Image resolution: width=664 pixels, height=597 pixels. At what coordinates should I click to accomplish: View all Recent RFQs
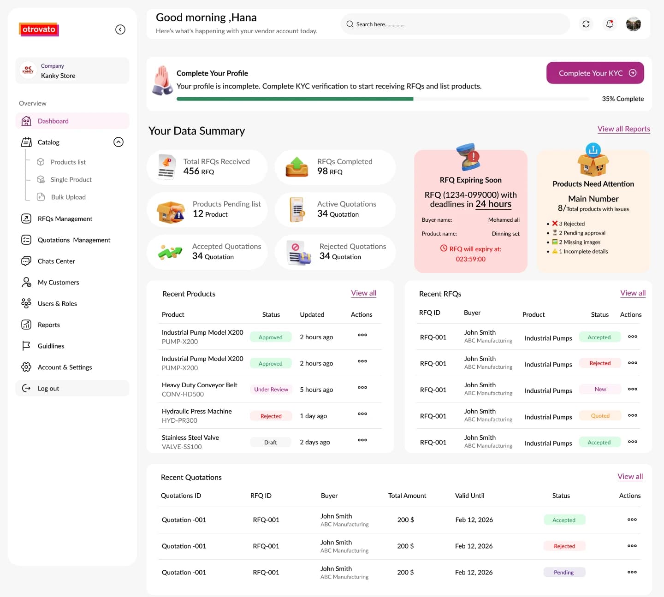[633, 293]
